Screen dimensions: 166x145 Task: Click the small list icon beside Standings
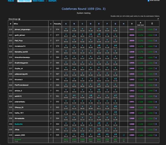pos(19,19)
